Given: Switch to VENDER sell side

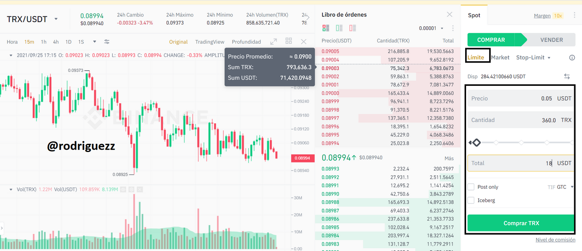Looking at the screenshot, I should click(x=551, y=40).
